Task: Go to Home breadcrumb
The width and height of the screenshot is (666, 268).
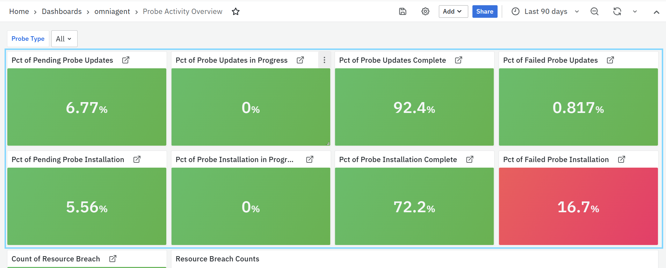Action: point(19,12)
